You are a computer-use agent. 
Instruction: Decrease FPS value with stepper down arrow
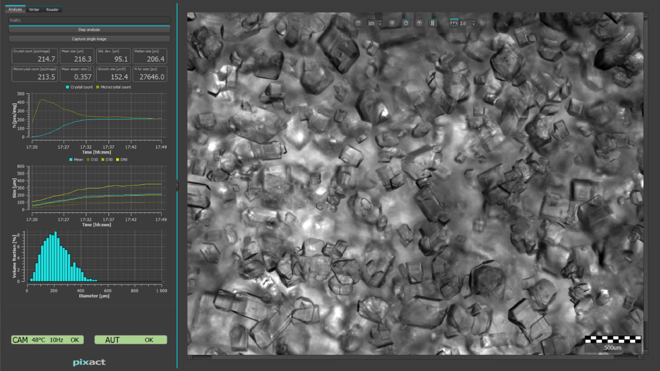click(x=474, y=25)
